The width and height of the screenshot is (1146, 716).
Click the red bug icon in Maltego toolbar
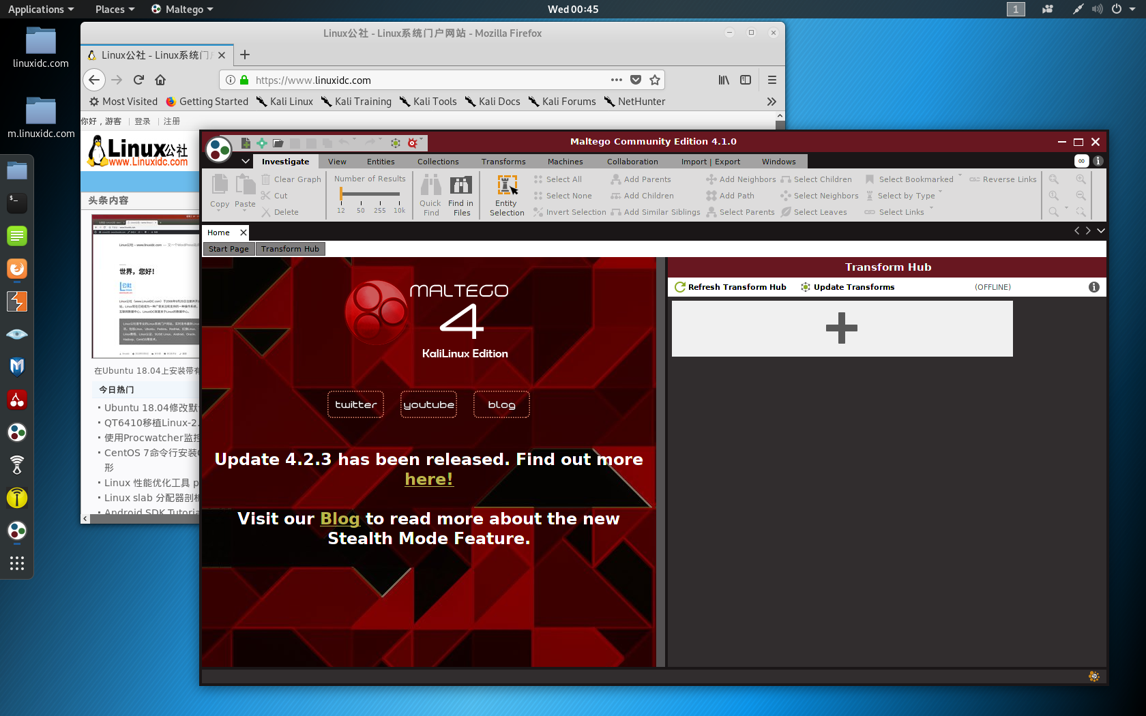[412, 143]
